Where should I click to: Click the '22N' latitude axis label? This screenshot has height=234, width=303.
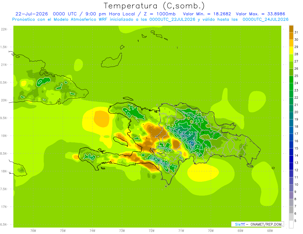point(4,29)
